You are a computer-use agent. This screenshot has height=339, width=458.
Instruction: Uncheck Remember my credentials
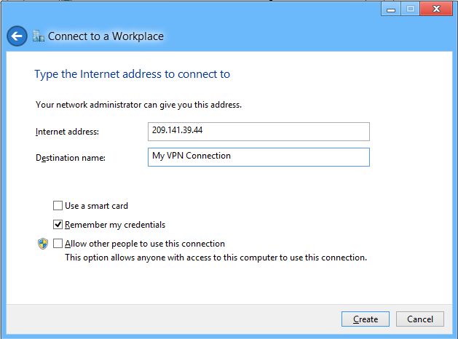click(x=58, y=225)
